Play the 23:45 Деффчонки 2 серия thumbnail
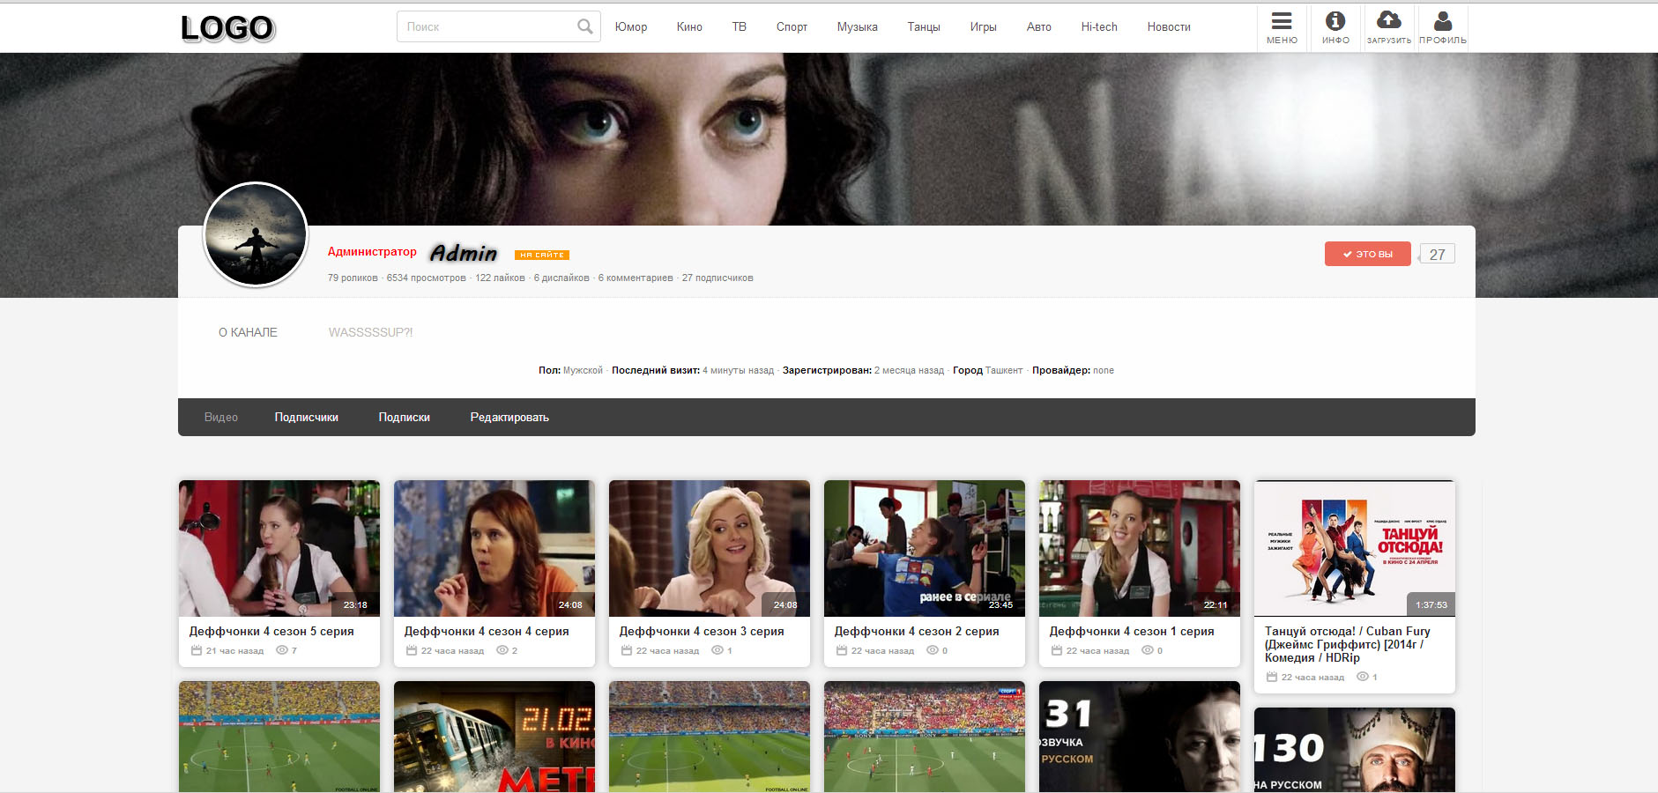The image size is (1658, 793). [925, 548]
